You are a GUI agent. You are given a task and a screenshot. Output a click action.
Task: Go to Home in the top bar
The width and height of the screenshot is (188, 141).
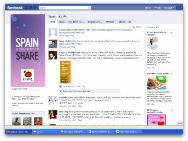tap(148, 8)
